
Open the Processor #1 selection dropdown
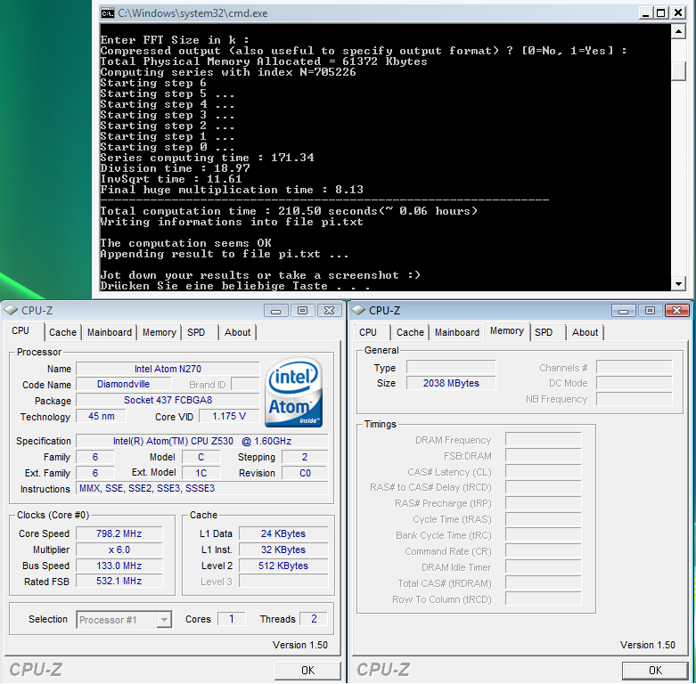(x=164, y=619)
